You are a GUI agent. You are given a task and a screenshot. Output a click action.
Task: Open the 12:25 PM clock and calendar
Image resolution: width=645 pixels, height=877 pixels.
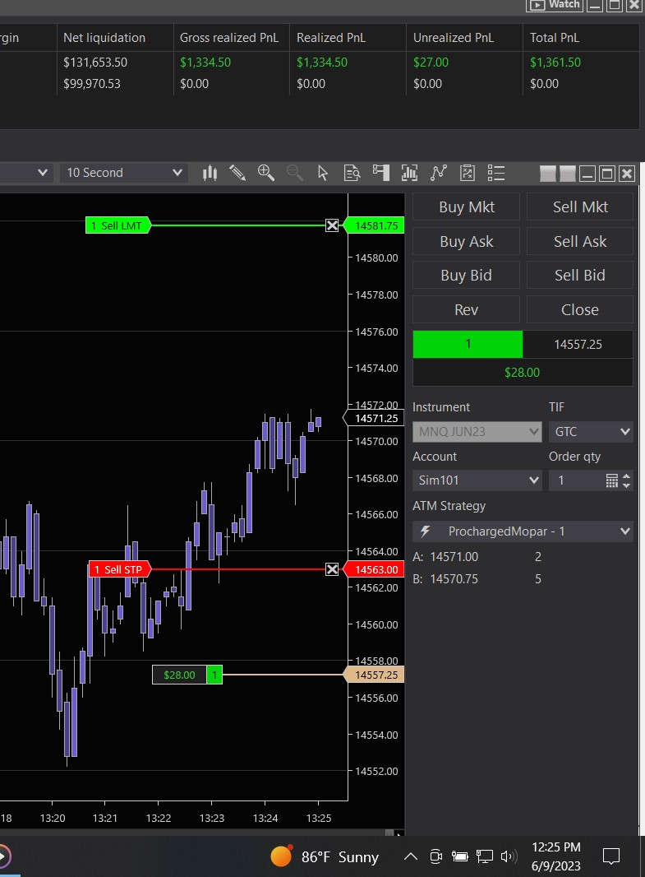(555, 856)
